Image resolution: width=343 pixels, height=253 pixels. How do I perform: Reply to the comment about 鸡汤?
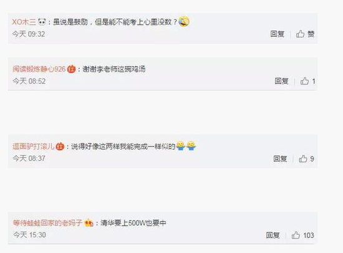(281, 81)
